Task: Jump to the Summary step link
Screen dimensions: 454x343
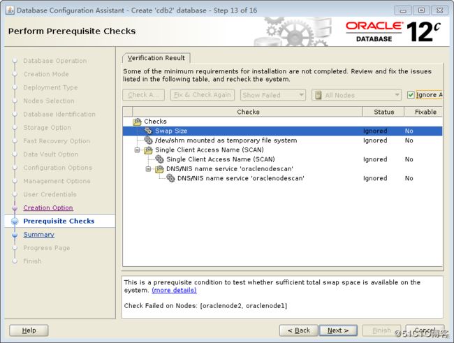Action: pyautogui.click(x=39, y=235)
